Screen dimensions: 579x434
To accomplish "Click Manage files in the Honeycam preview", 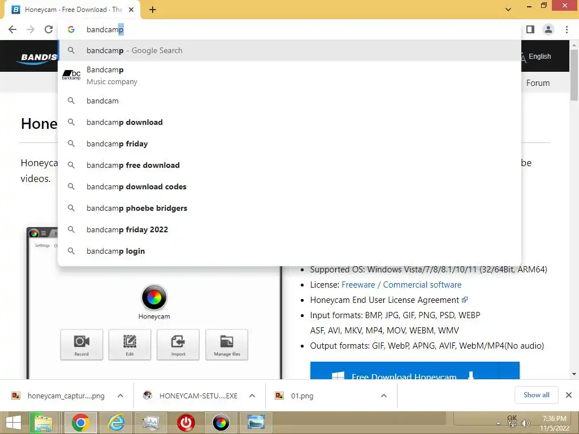I will point(227,345).
